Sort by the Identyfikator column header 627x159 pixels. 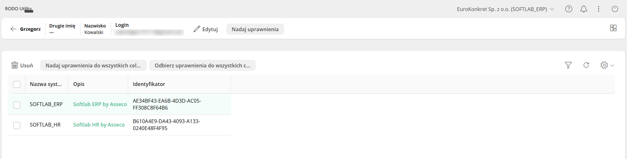[149, 84]
